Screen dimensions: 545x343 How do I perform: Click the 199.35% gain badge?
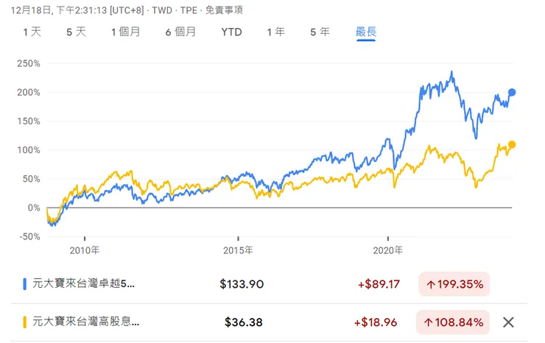[x=454, y=283]
